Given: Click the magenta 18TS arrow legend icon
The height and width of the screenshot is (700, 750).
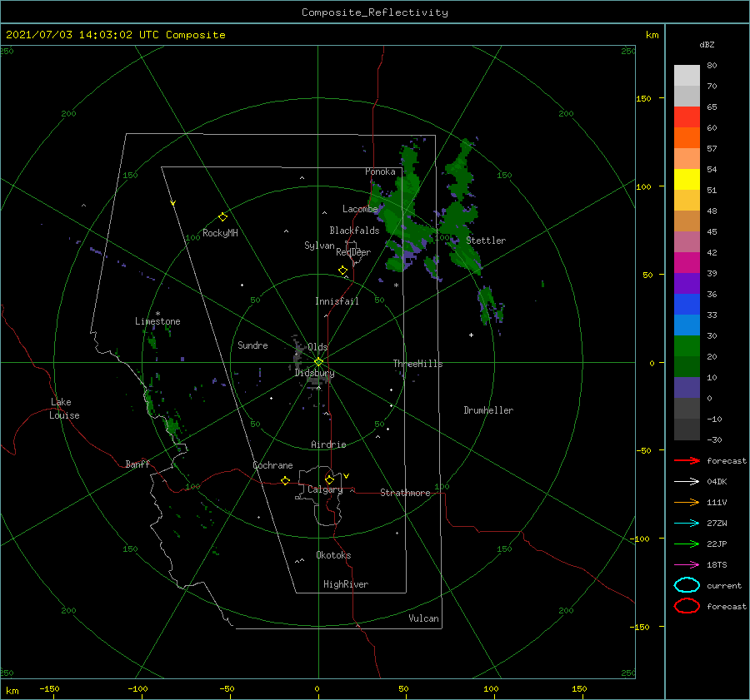Looking at the screenshot, I should (687, 565).
